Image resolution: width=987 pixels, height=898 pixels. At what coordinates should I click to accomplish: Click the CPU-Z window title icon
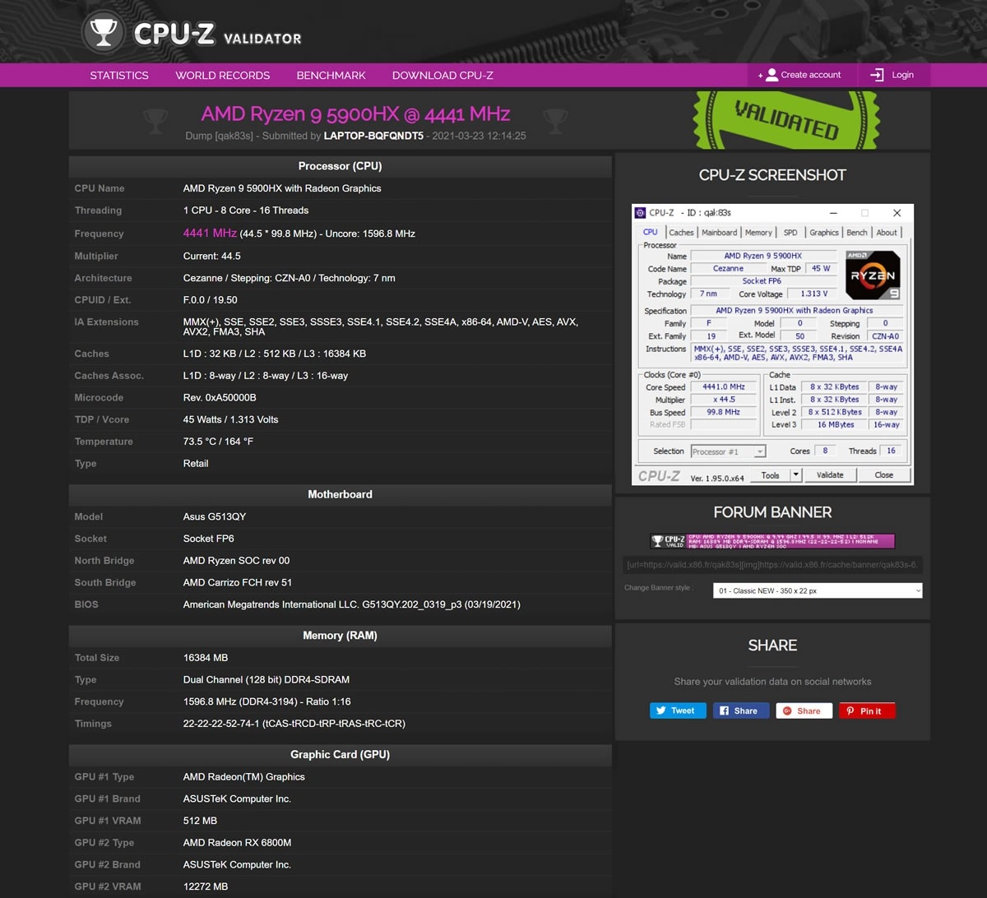[x=641, y=213]
